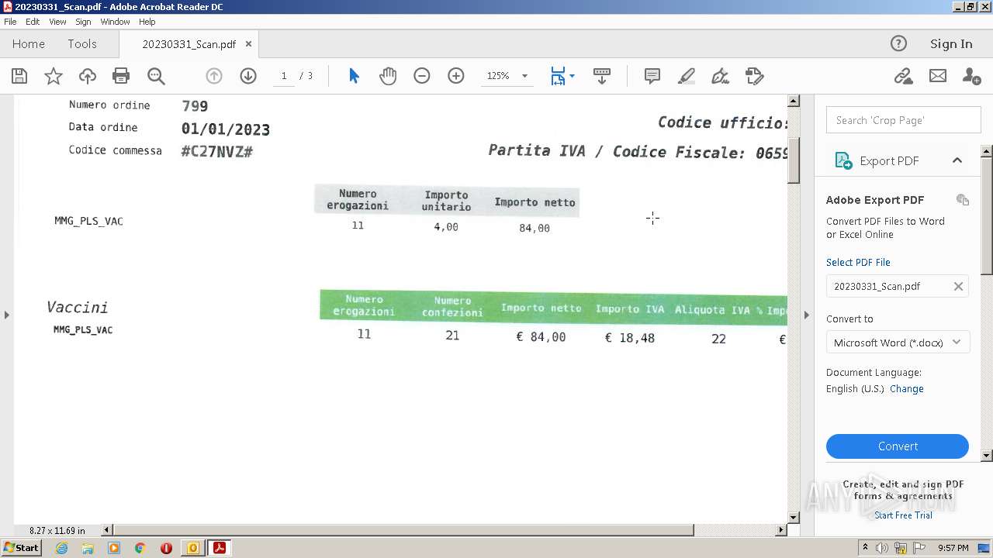
Task: Save the file with the floppy disk icon
Action: tap(19, 76)
